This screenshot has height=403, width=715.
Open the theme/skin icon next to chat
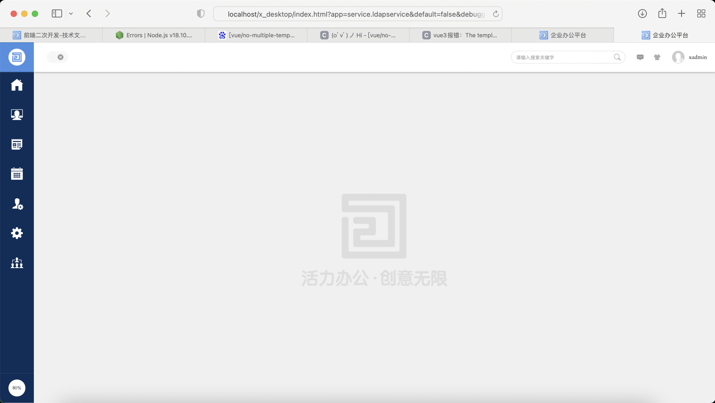coord(657,57)
